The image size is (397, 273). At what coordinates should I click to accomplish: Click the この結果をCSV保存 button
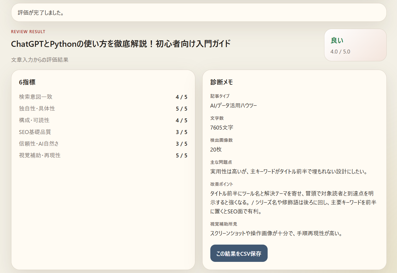(239, 253)
